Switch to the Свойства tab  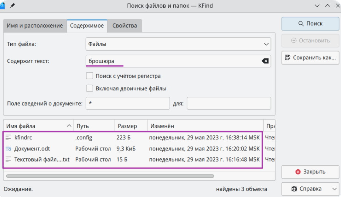click(x=125, y=26)
